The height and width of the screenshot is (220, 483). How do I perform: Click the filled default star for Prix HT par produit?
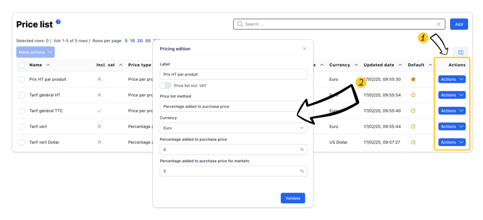413,79
